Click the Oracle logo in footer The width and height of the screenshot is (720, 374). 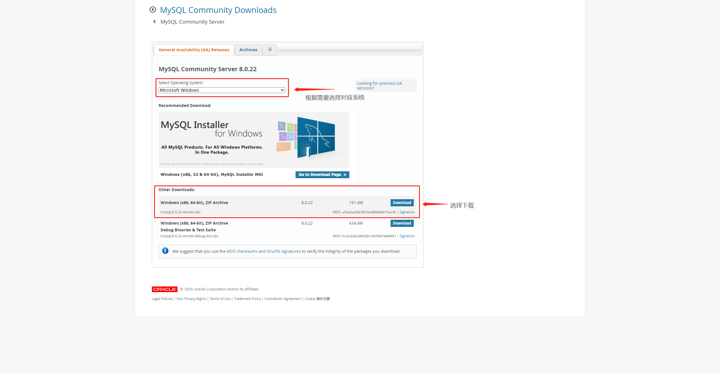[x=165, y=289]
